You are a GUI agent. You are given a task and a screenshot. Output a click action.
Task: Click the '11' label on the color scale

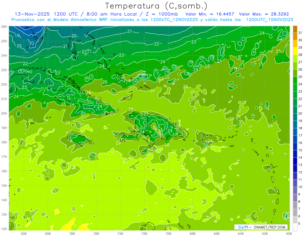pos(300,179)
